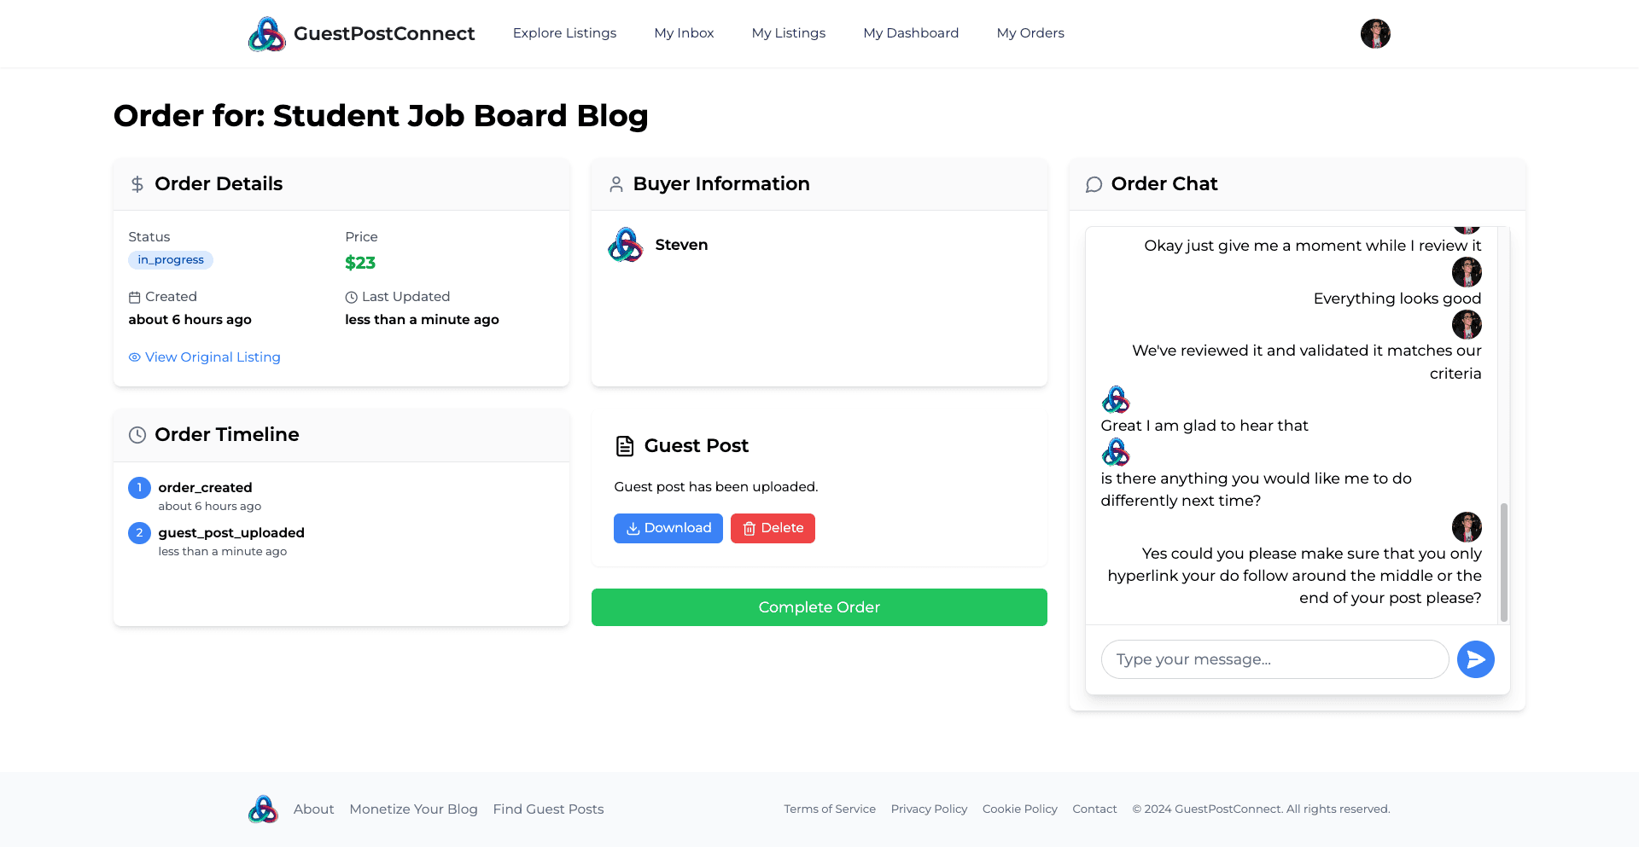1639x847 pixels.
Task: Navigate to My Orders
Action: [x=1030, y=33]
